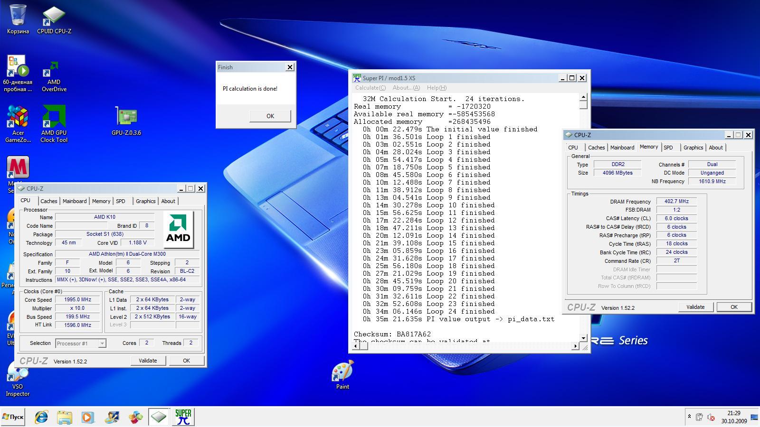Click the Пуск Start button

[x=13, y=417]
